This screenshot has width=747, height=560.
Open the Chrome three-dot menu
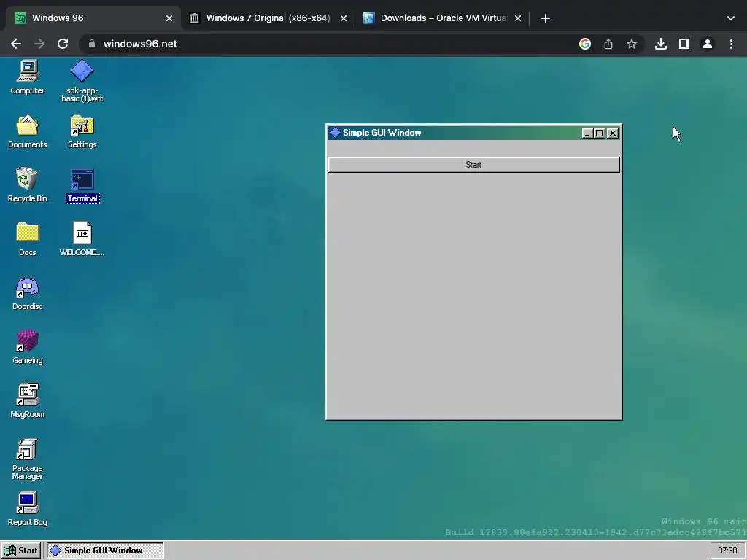pos(731,44)
